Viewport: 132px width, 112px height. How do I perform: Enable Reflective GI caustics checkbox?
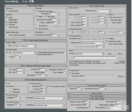pyautogui.click(x=11, y=89)
